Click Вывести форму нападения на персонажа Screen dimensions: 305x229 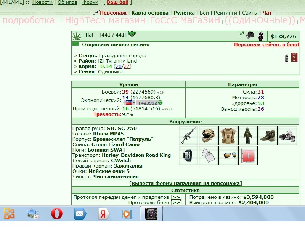point(186,184)
